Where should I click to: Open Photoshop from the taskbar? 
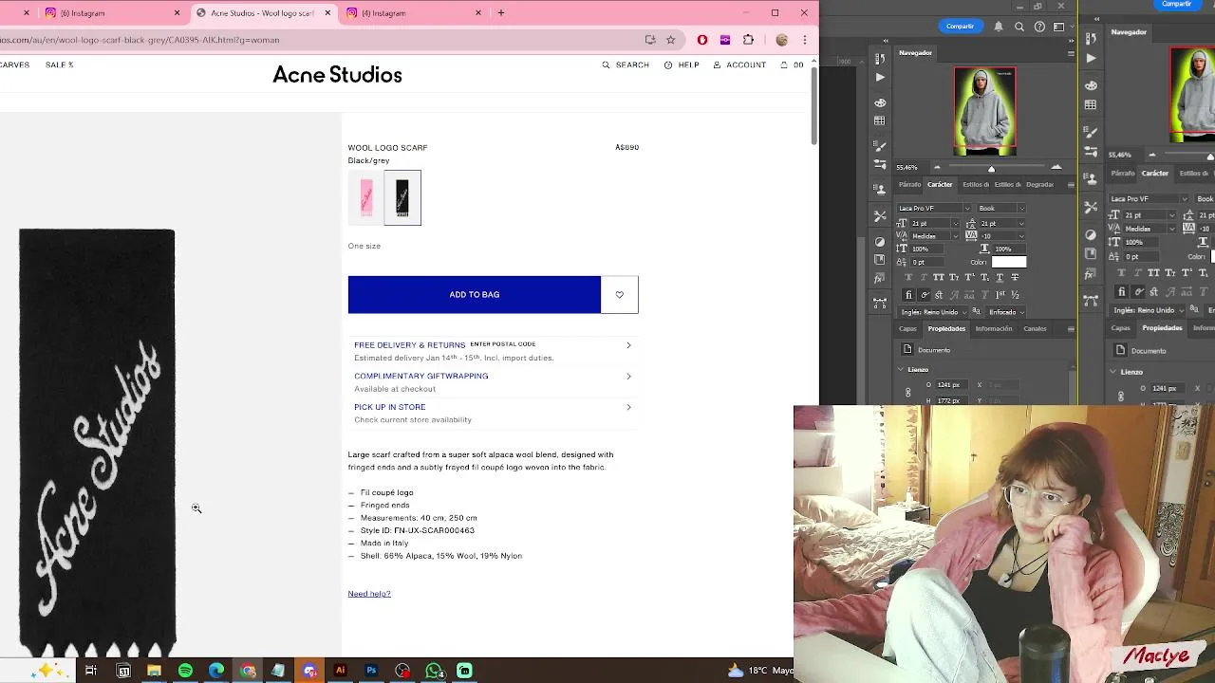point(371,671)
